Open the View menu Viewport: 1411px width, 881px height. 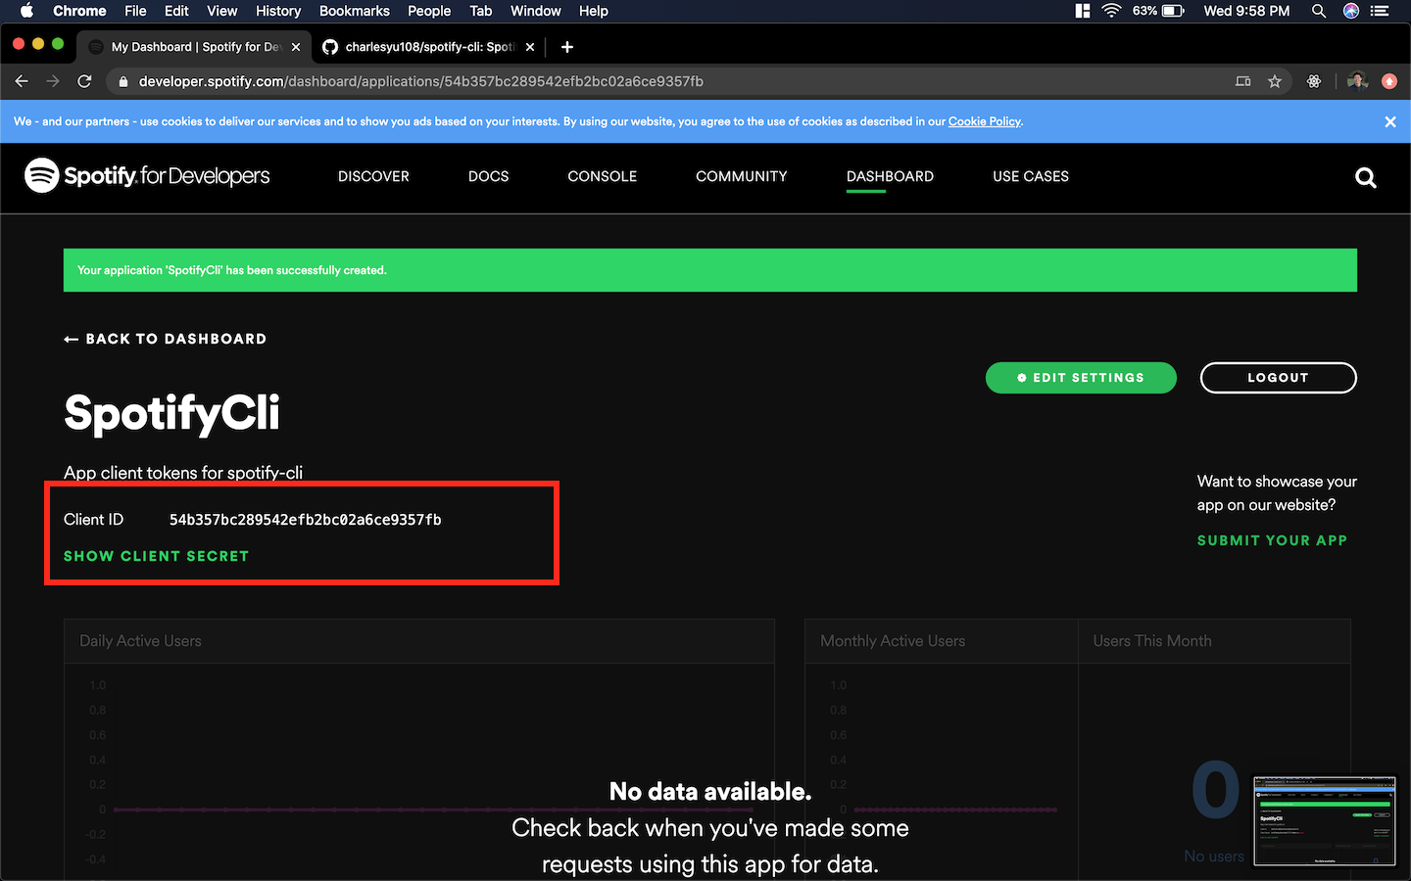[221, 11]
